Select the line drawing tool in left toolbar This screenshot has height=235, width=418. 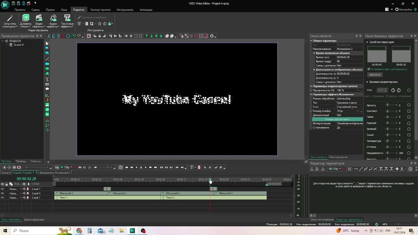pyautogui.click(x=47, y=59)
